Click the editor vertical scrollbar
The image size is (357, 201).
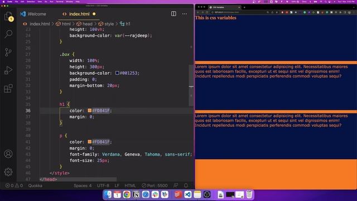pyautogui.click(x=191, y=85)
